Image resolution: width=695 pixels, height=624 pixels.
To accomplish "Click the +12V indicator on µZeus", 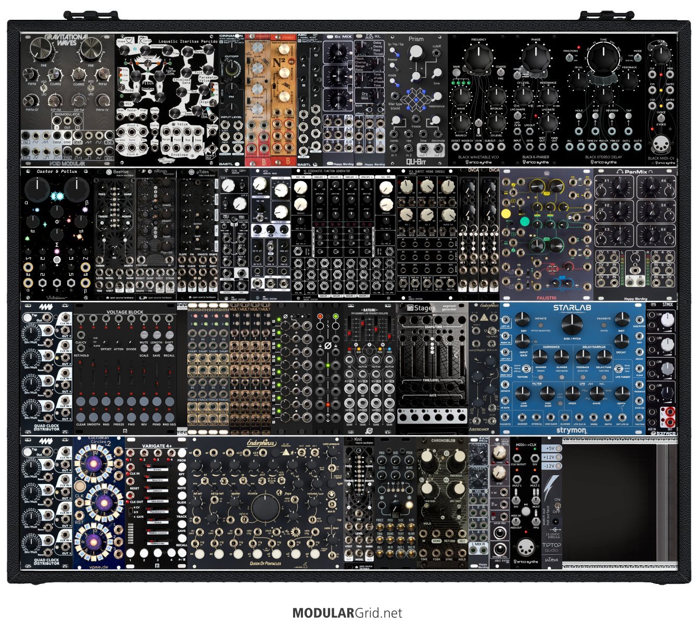I will 552,457.
